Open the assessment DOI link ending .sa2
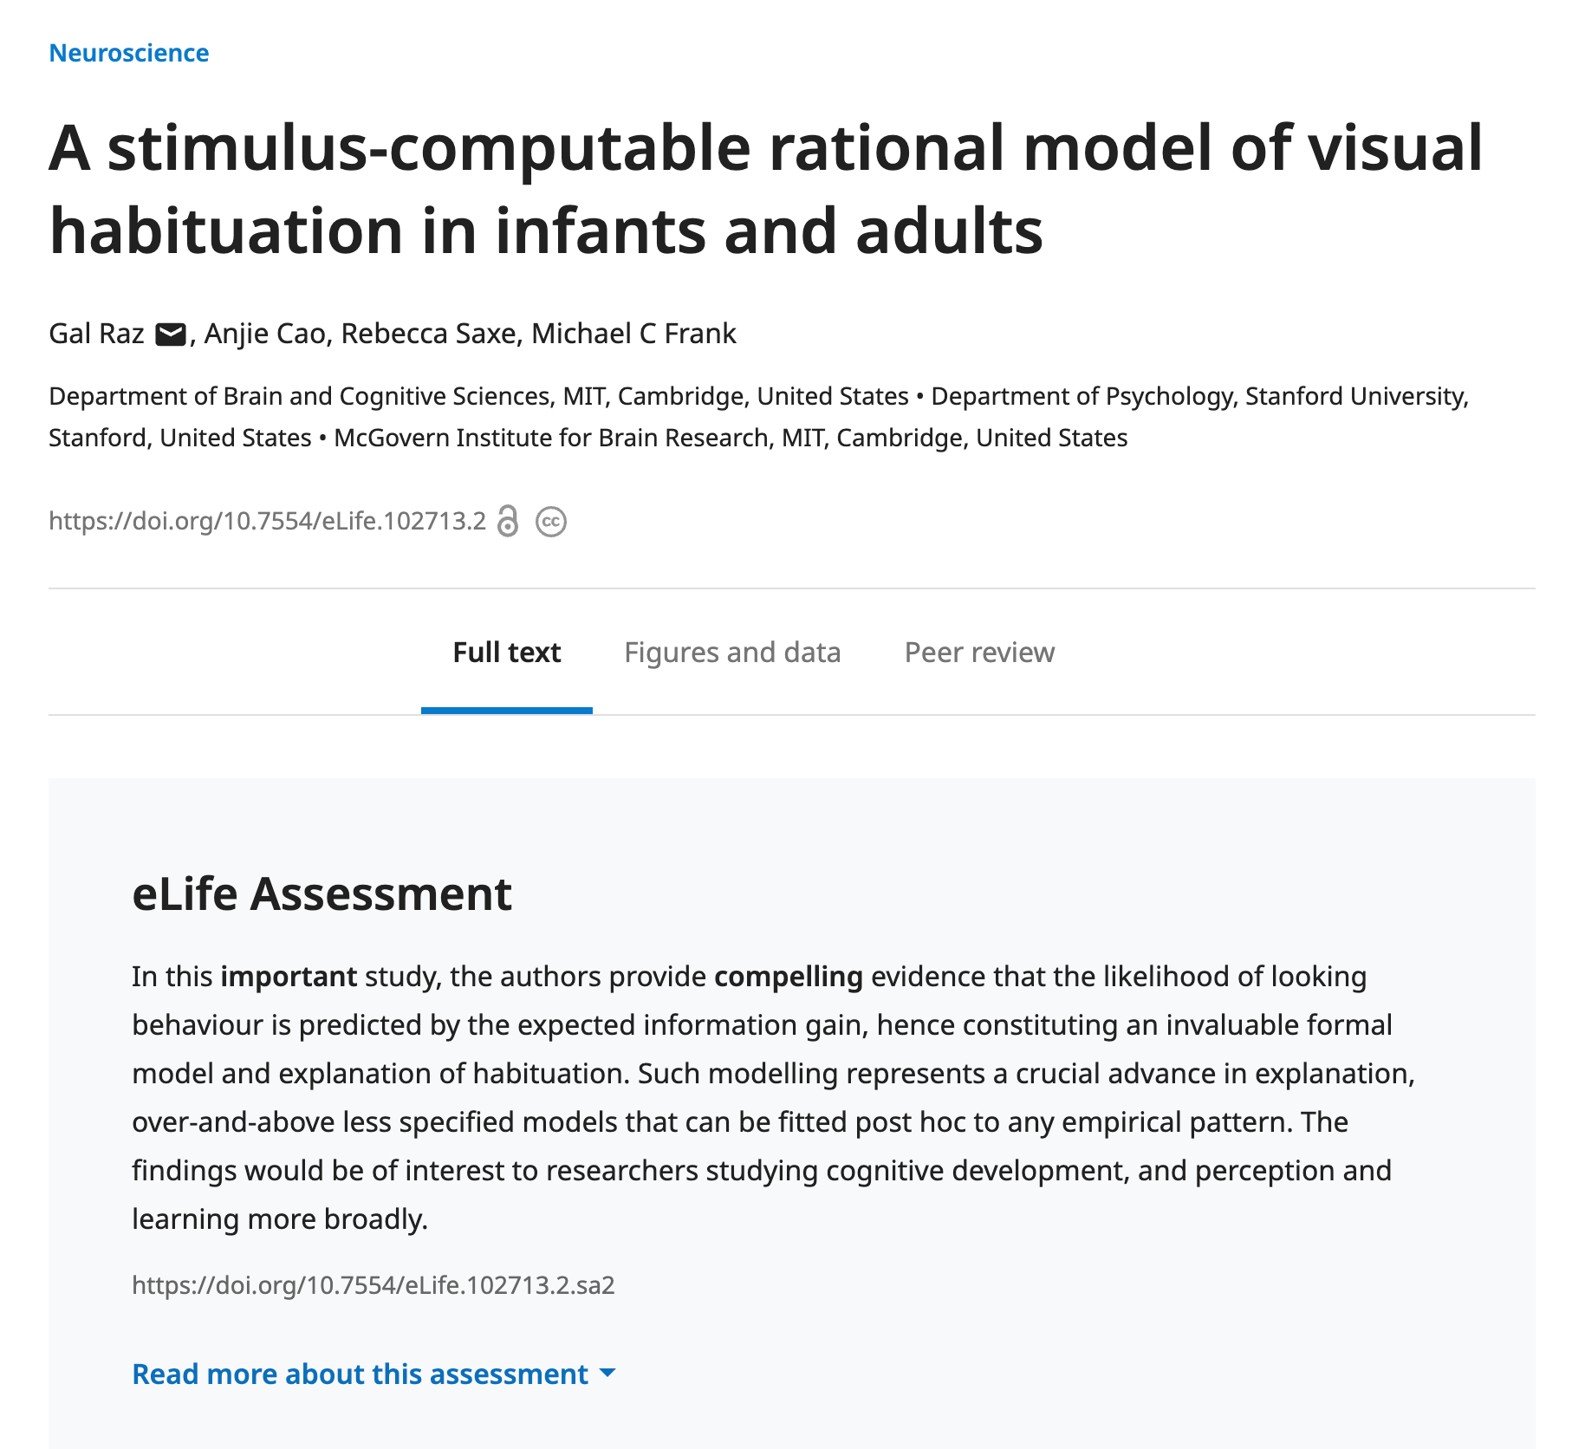The image size is (1572, 1449). coord(374,1284)
